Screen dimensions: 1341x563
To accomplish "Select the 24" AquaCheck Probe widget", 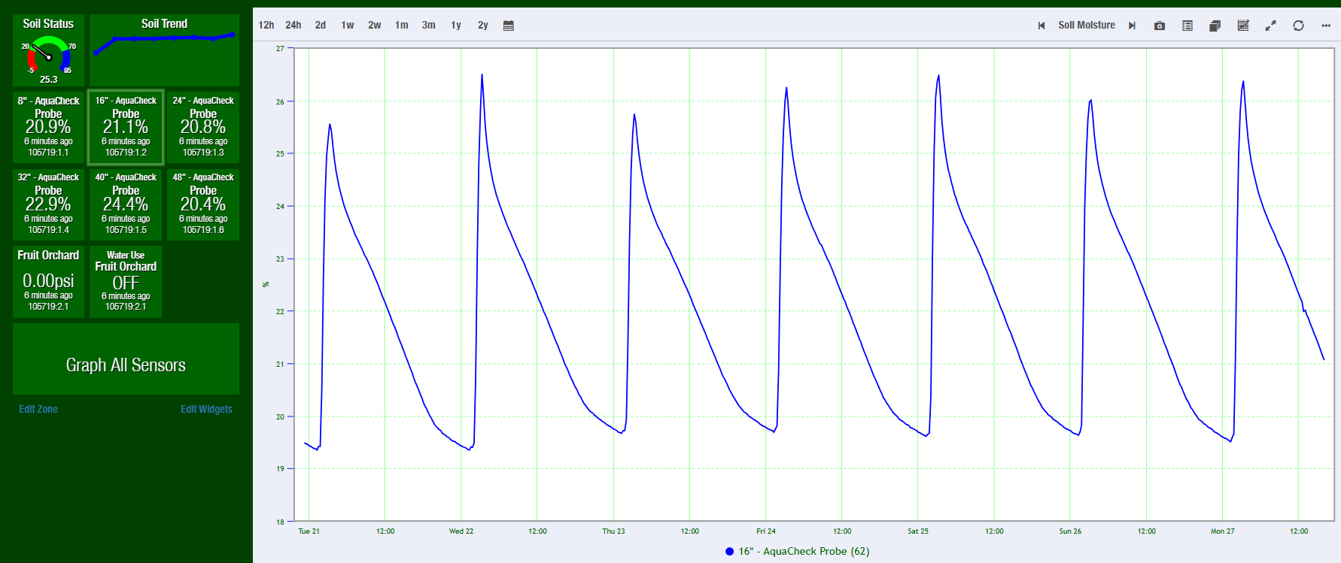I will tap(203, 127).
